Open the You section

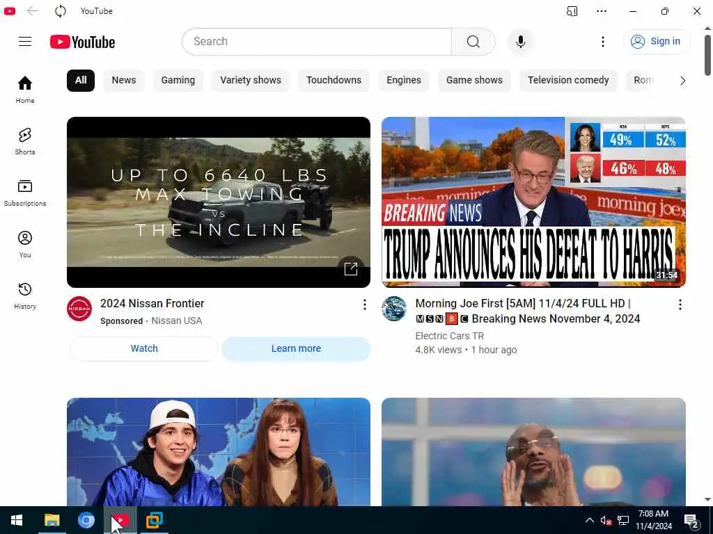25,244
